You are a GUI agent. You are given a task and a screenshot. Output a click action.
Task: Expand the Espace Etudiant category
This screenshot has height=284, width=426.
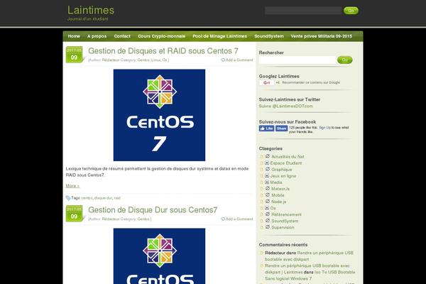pyautogui.click(x=267, y=163)
